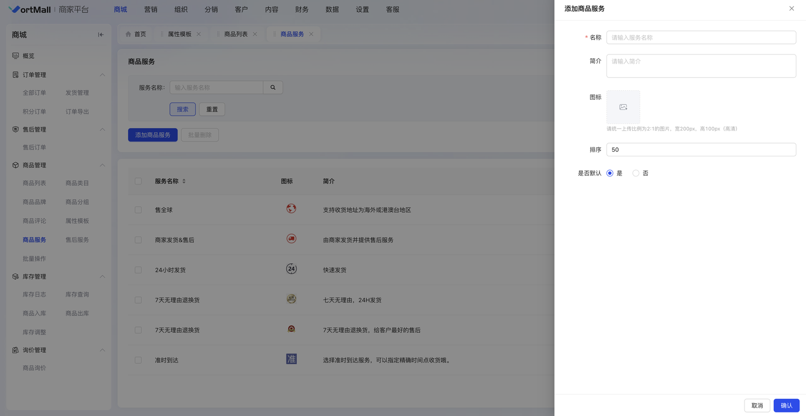Click the 取消 button
806x416 pixels.
[x=757, y=405]
